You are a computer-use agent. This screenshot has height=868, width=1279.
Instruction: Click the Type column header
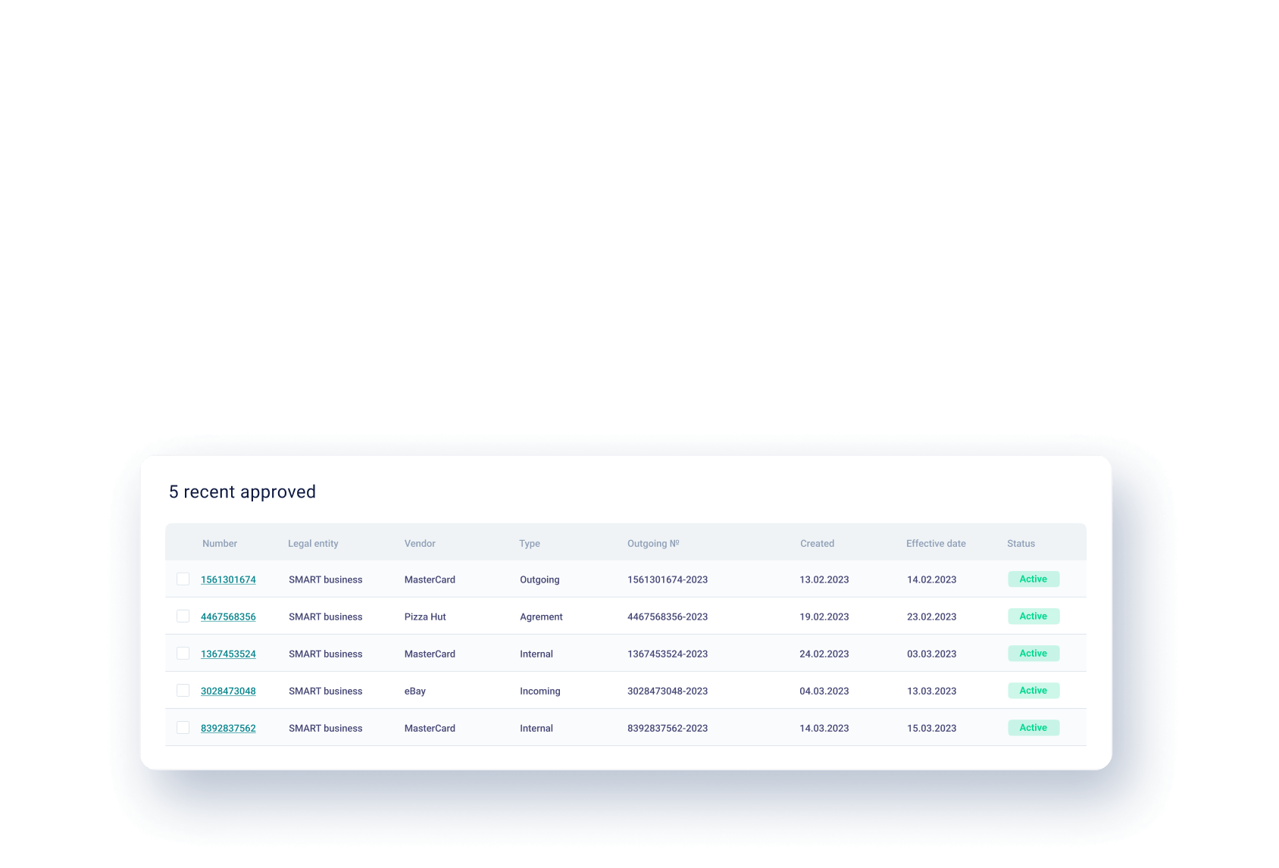click(x=530, y=543)
